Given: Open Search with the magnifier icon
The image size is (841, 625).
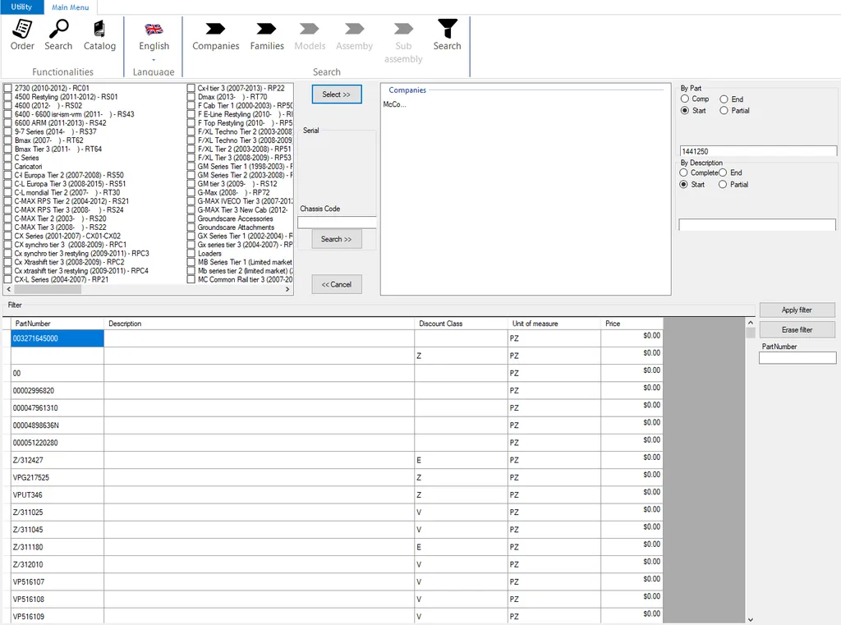Looking at the screenshot, I should click(58, 35).
